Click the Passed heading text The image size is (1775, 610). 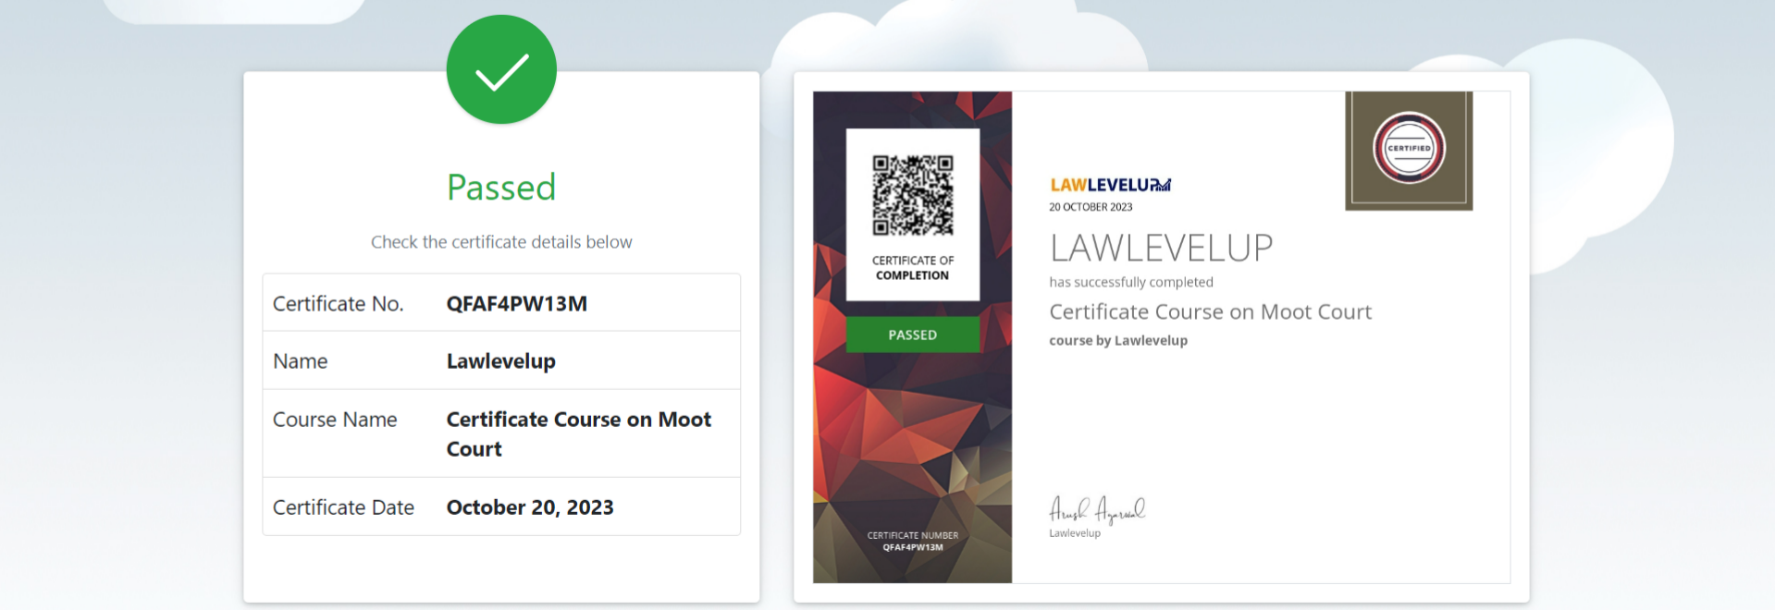pyautogui.click(x=501, y=188)
